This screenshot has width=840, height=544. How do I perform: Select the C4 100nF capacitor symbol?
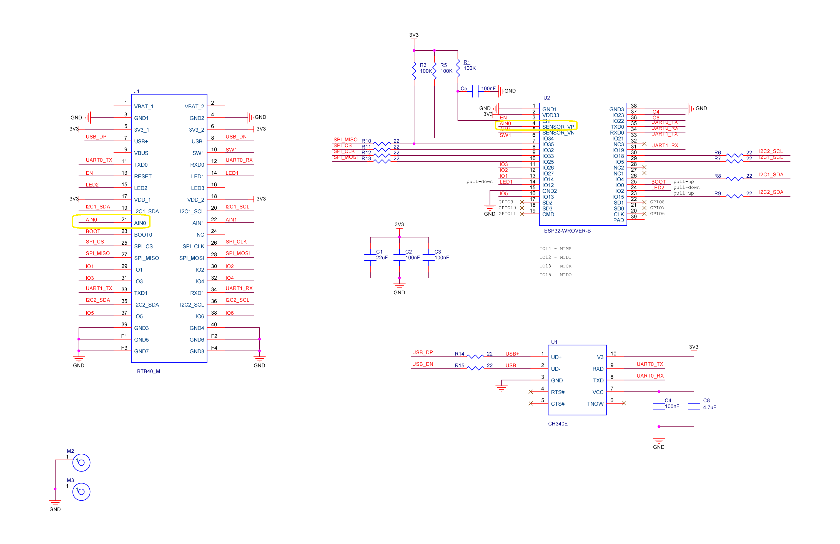pos(659,406)
